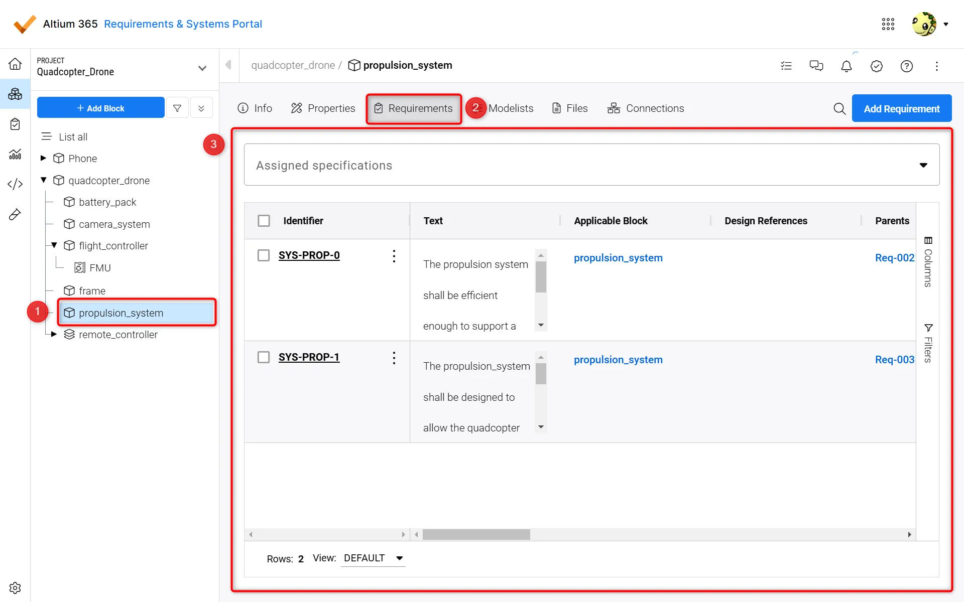Collapse the flight_controller tree node
Screen dimensions: 964x602
[54, 245]
